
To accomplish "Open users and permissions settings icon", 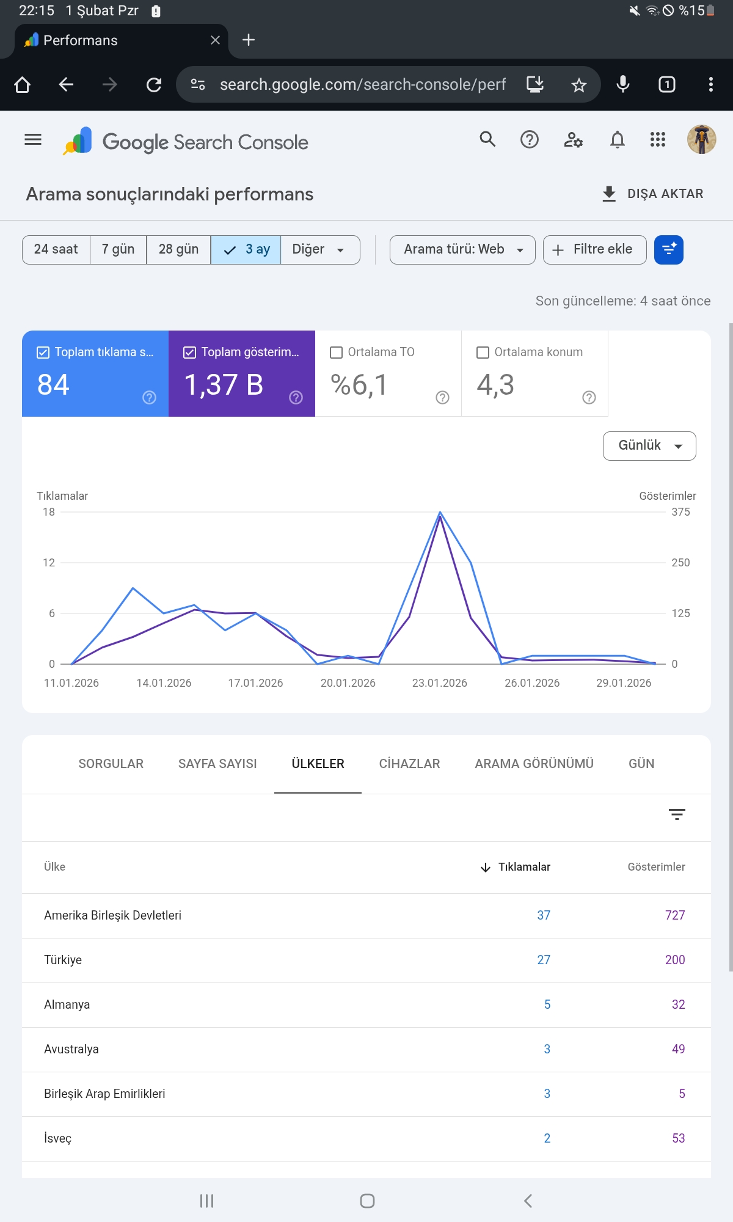I will [x=573, y=140].
